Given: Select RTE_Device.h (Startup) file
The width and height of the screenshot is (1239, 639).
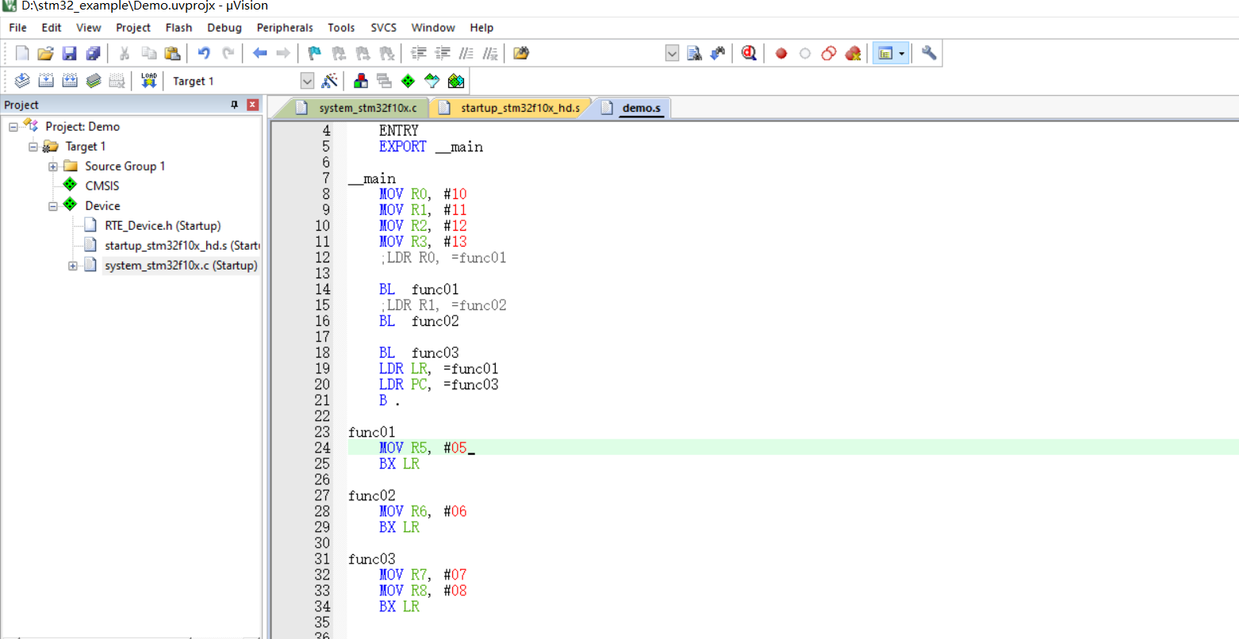Looking at the screenshot, I should pyautogui.click(x=163, y=225).
